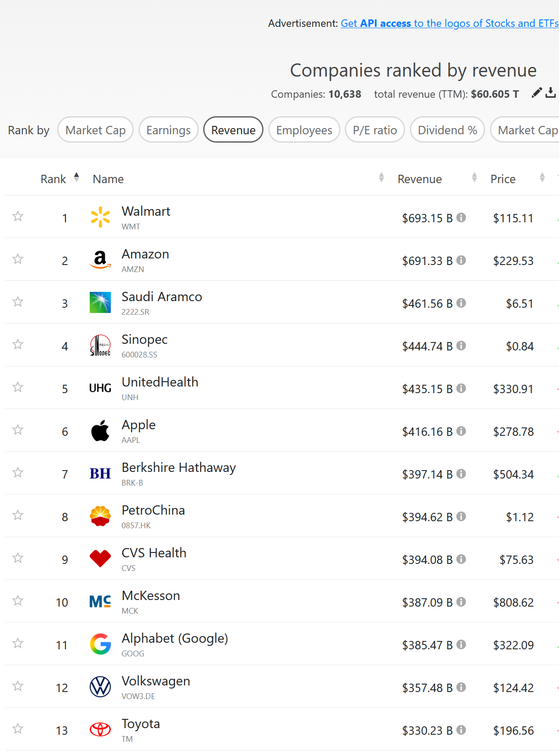Click info icon beside Saudi Aramco revenue
Screen dimensions: 559x751
pyautogui.click(x=461, y=303)
